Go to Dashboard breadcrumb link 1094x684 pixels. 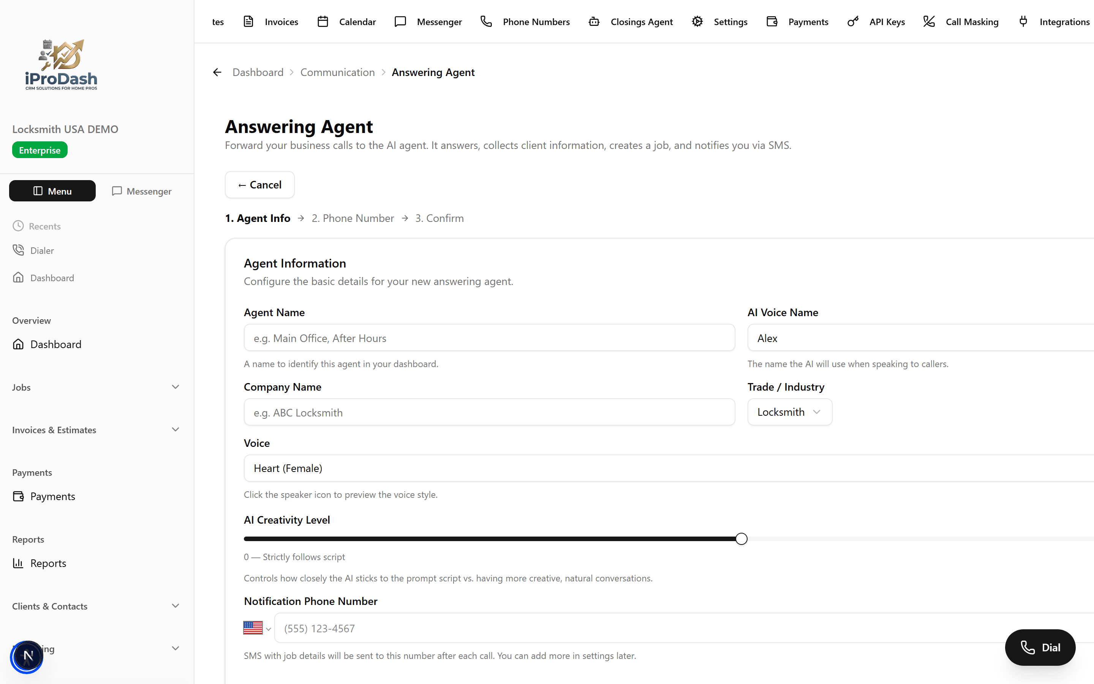258,72
